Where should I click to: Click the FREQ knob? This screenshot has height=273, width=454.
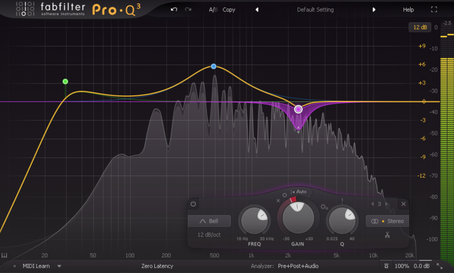[254, 220]
